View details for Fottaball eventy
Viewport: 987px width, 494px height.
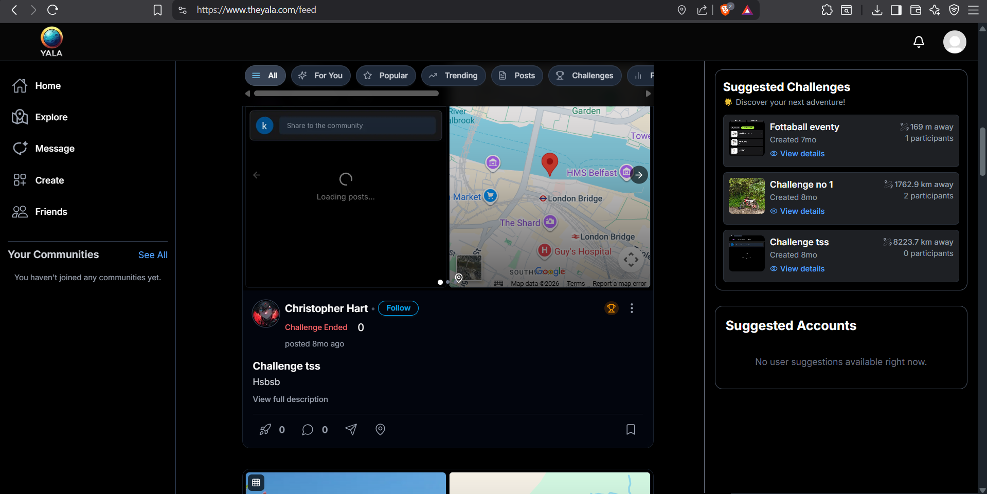[801, 154]
